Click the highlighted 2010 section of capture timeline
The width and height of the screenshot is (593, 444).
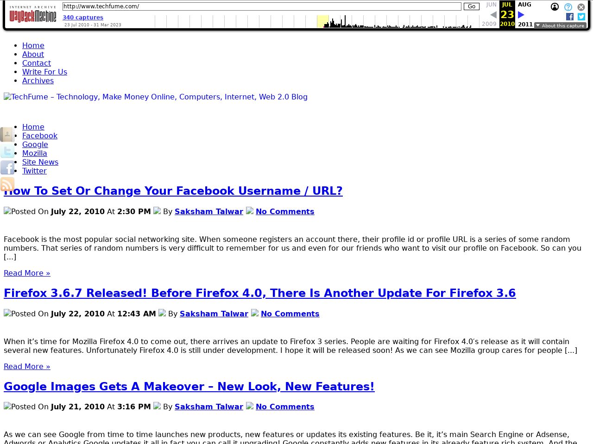click(322, 22)
